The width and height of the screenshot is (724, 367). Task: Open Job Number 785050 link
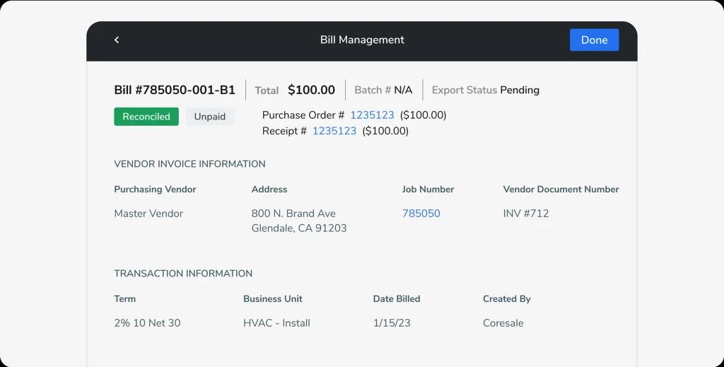[x=421, y=214]
